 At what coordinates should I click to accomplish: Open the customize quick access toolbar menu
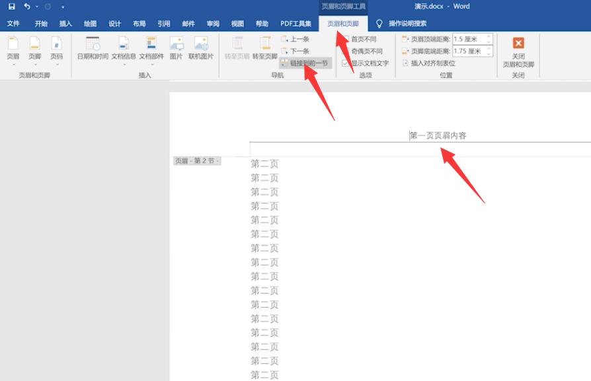pos(63,7)
